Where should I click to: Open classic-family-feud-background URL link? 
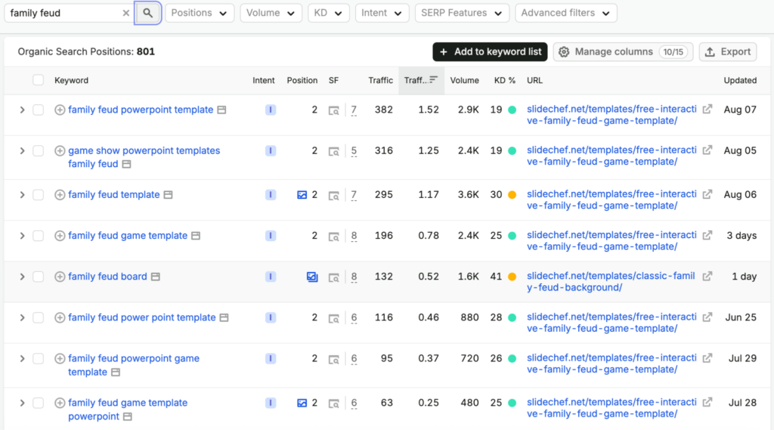[611, 281]
